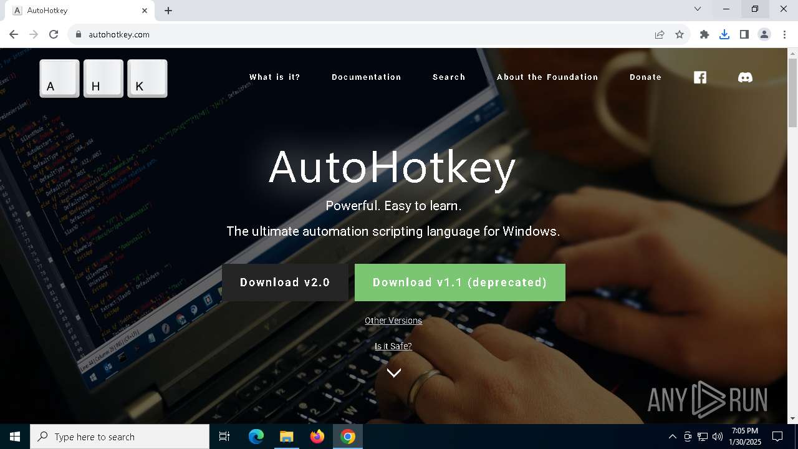Open the Documentation menu item

tap(367, 77)
